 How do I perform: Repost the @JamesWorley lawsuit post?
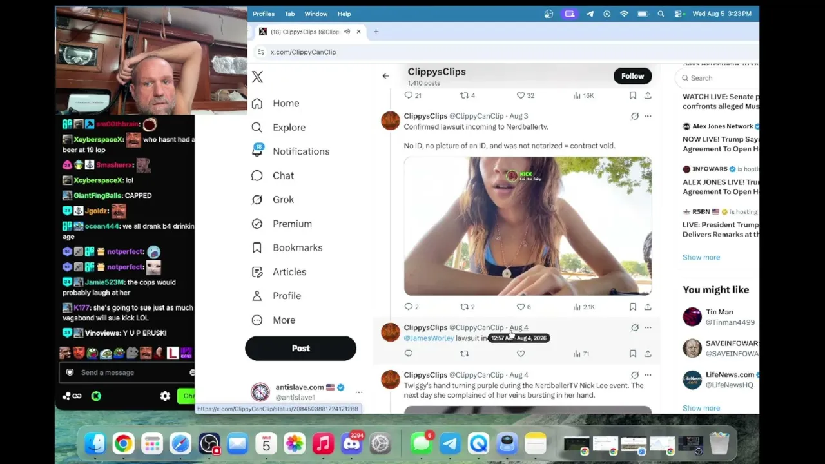pos(464,353)
